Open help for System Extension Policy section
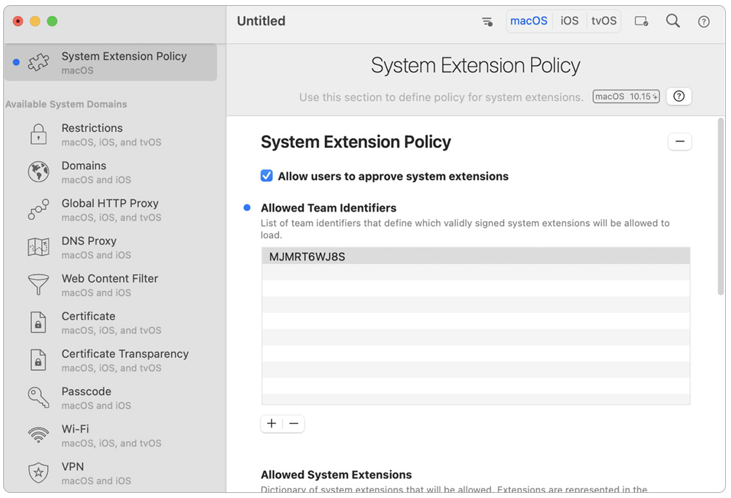 click(x=678, y=97)
